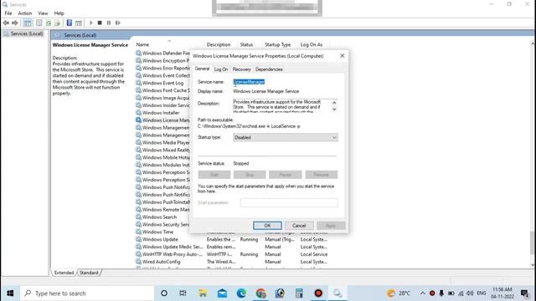The image size is (536, 301).
Task: Click the taskbar search box
Action: tap(87, 293)
